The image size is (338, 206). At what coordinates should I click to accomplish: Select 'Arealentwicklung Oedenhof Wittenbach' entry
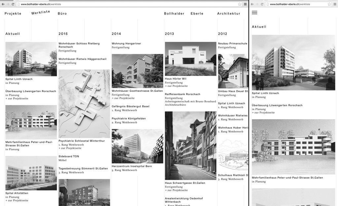coord(184,200)
